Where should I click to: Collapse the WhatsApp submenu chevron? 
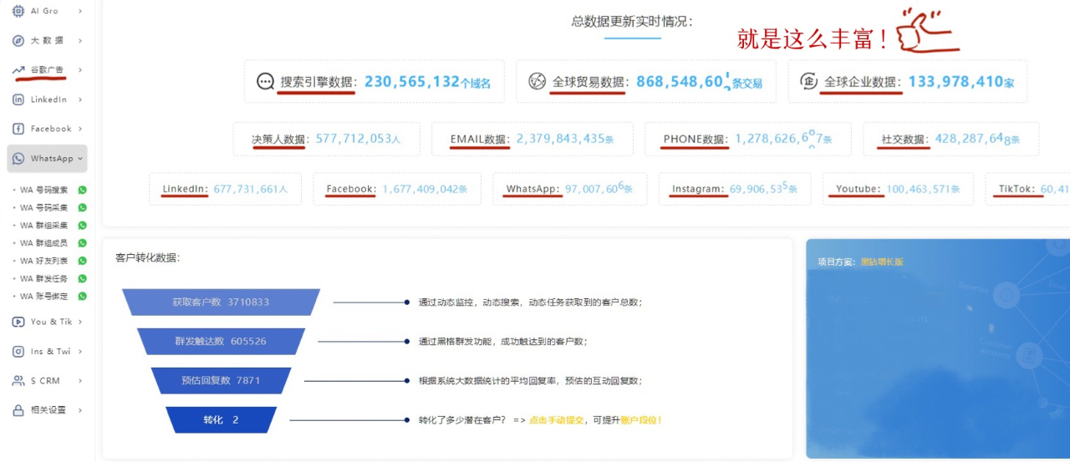(80, 159)
